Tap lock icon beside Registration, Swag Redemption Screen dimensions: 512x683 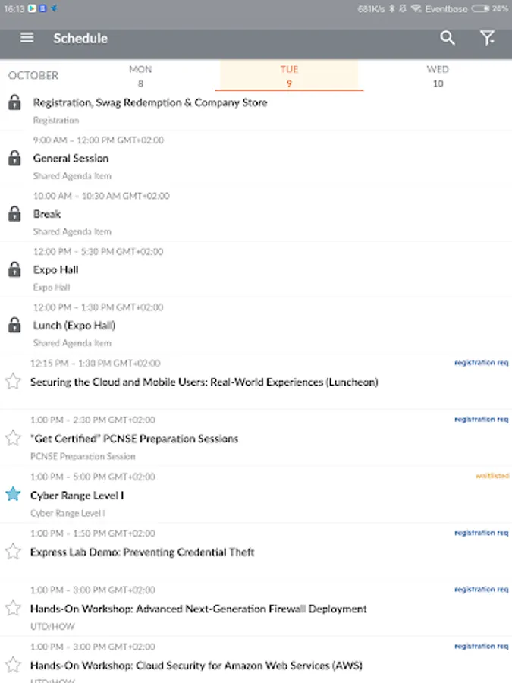point(14,102)
